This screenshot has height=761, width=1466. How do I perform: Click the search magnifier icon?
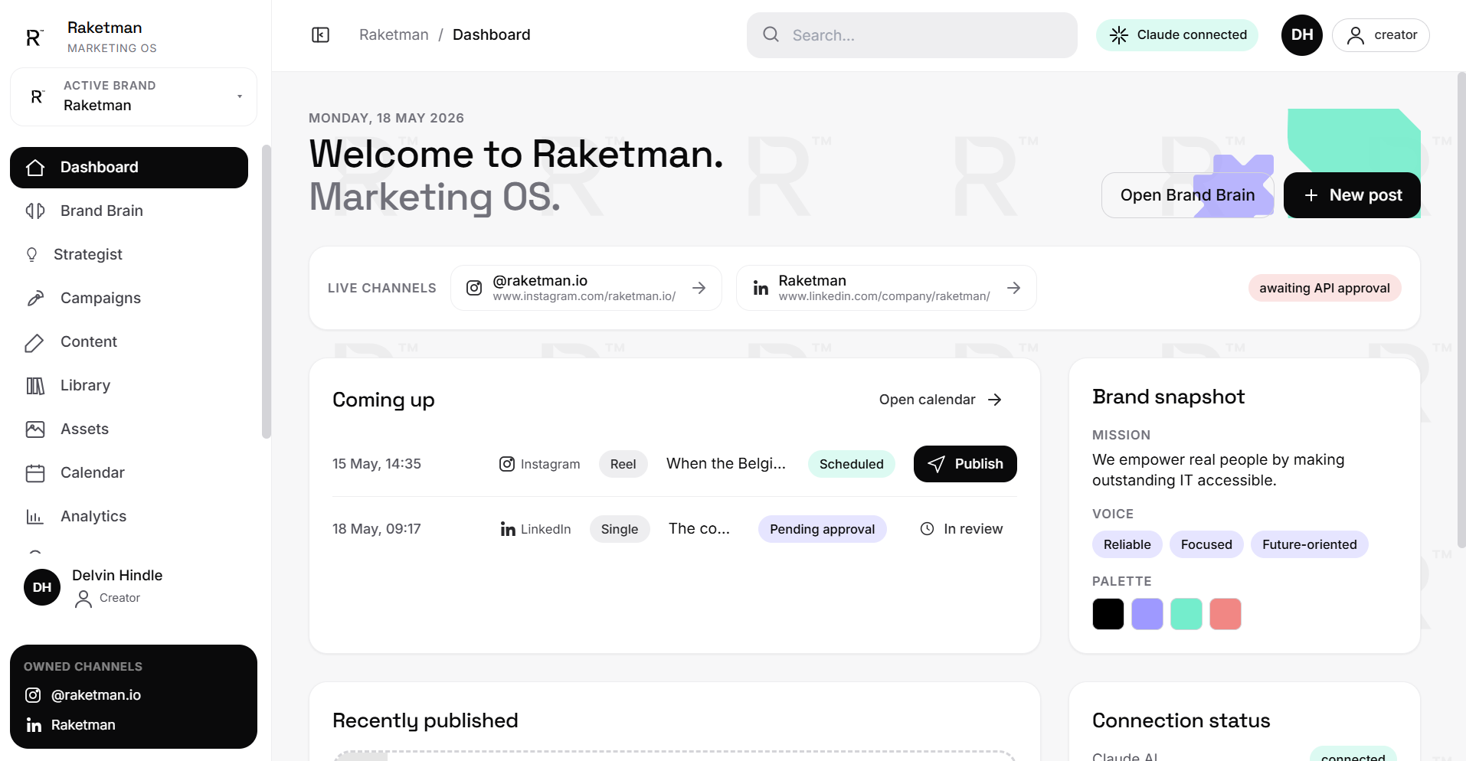pos(771,34)
